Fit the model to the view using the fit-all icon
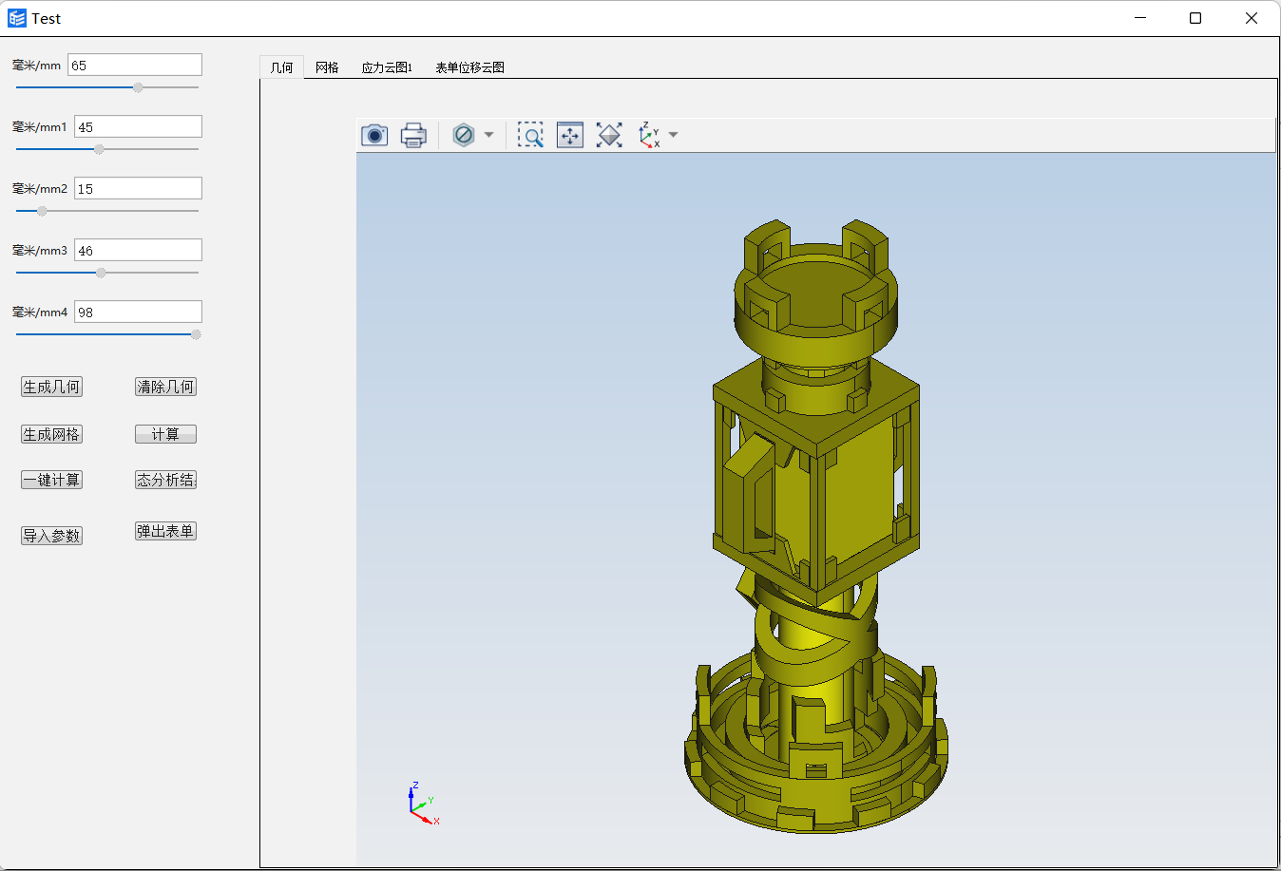This screenshot has height=871, width=1281. pos(609,135)
